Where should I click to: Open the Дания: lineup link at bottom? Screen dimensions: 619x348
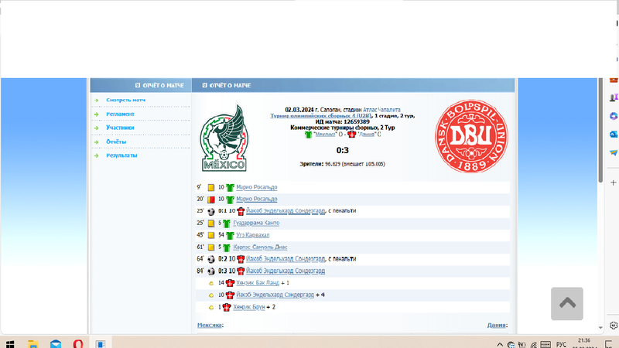(x=496, y=325)
